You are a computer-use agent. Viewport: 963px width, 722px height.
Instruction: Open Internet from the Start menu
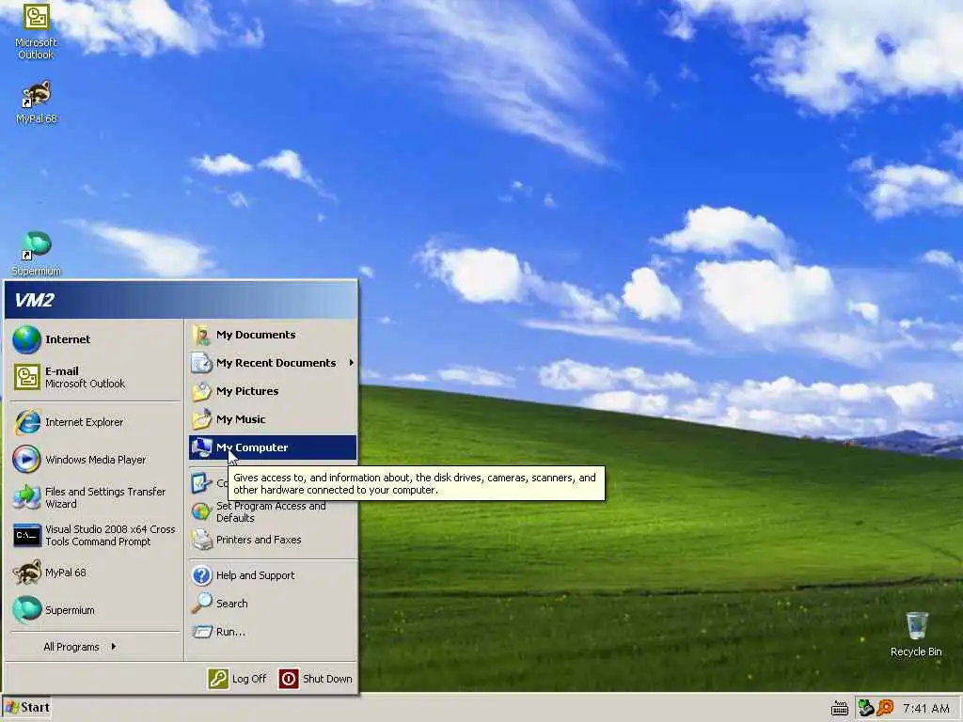point(95,339)
